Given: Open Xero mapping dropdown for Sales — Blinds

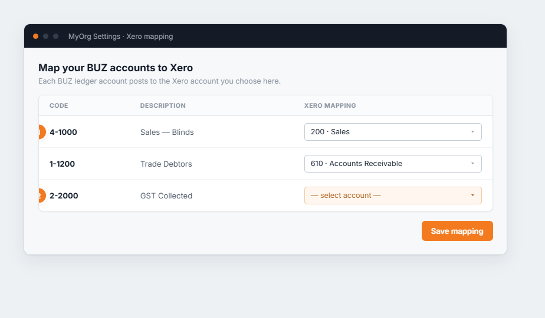Looking at the screenshot, I should point(393,132).
